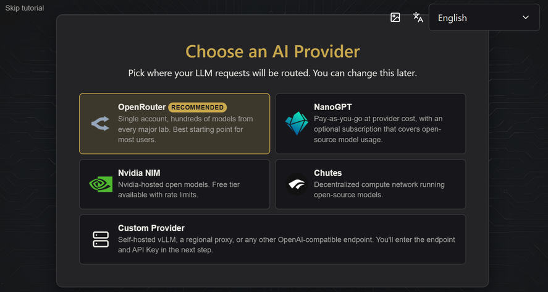Open the background image picker icon
Image resolution: width=548 pixels, height=292 pixels.
tap(395, 17)
